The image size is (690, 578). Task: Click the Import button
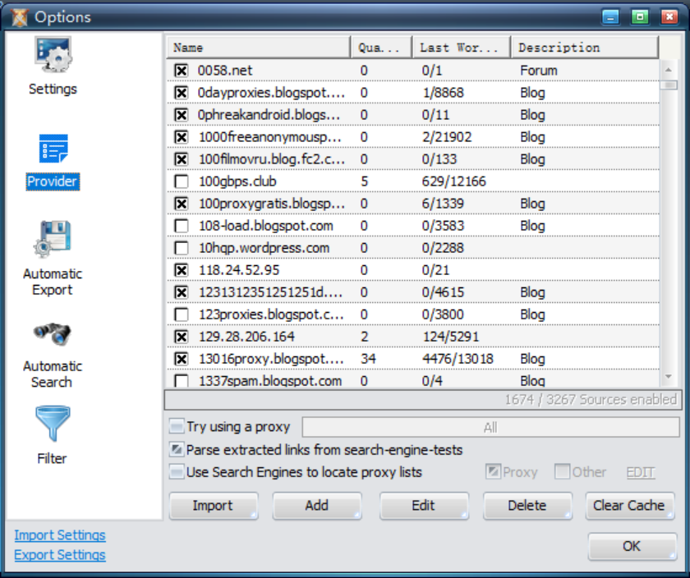pyautogui.click(x=214, y=506)
